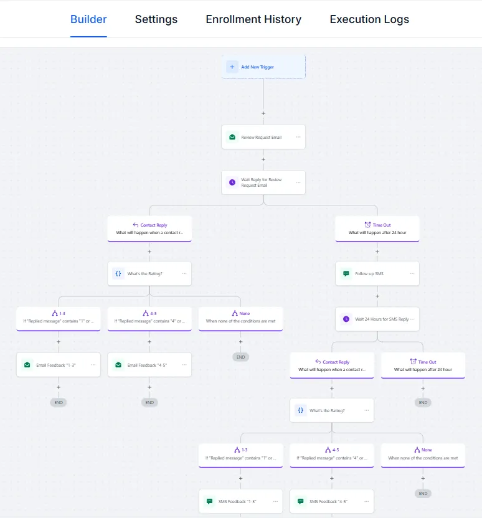Image resolution: width=482 pixels, height=518 pixels.
Task: Open the Follow up SMS three-dot menu
Action: point(412,273)
